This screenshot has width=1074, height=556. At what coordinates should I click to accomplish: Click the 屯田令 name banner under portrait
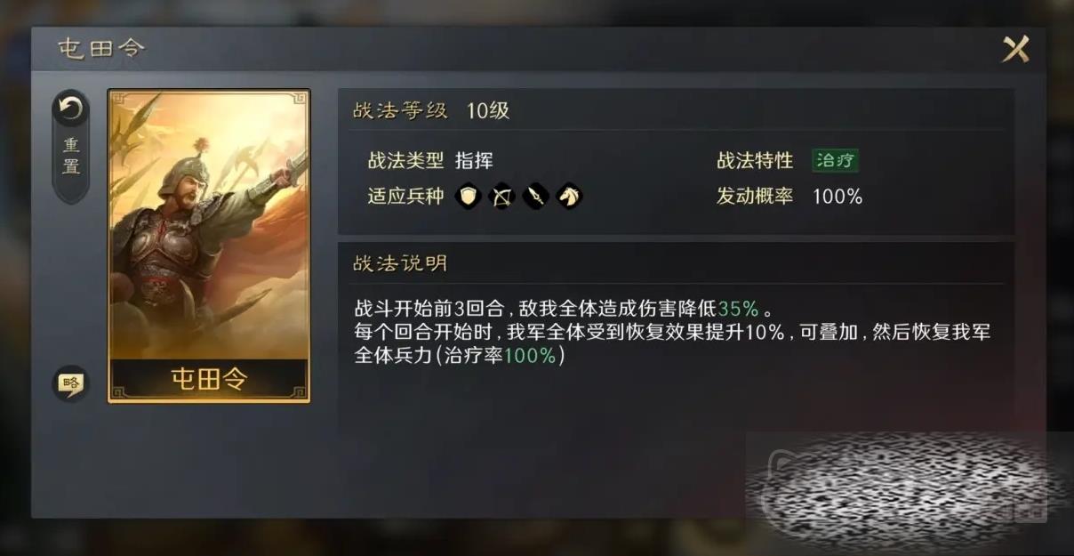pyautogui.click(x=209, y=378)
